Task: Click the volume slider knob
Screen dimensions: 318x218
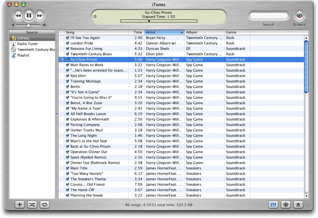Action: click(29, 25)
